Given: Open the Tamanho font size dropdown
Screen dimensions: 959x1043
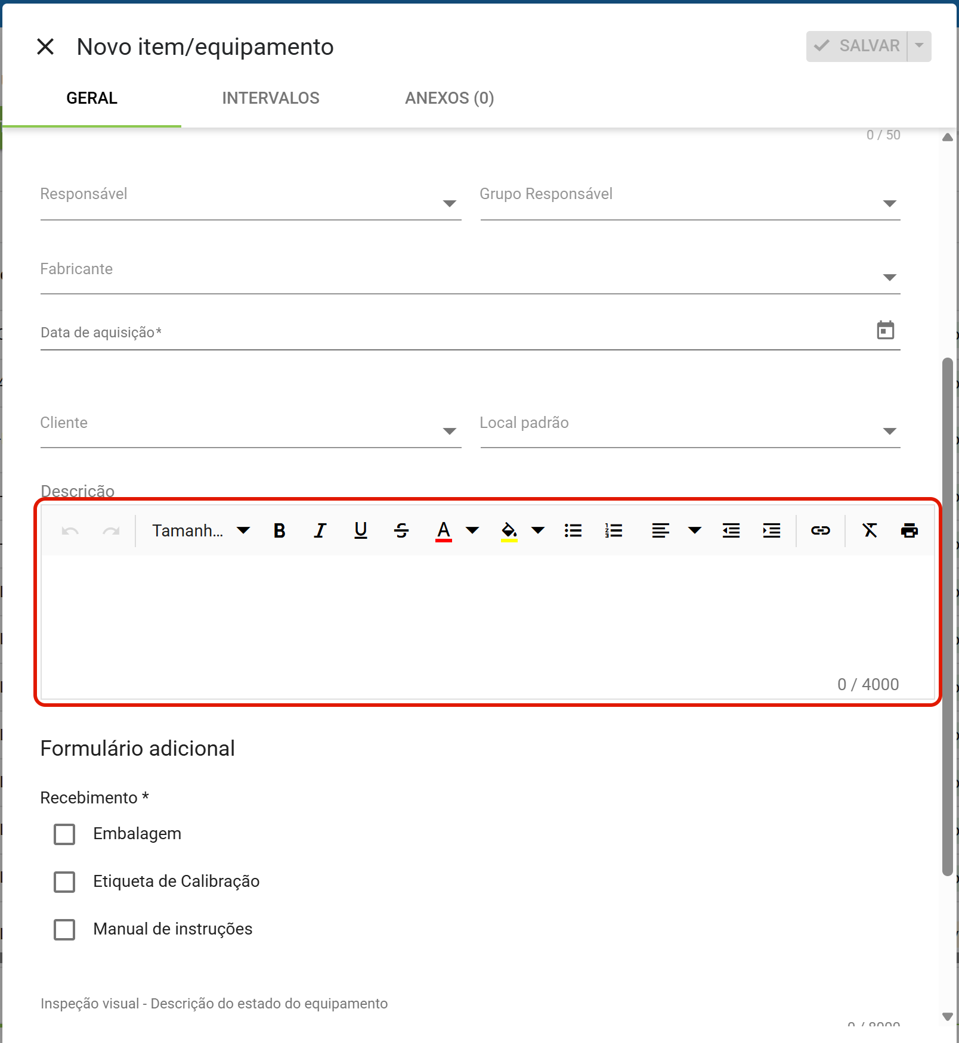Looking at the screenshot, I should [200, 530].
